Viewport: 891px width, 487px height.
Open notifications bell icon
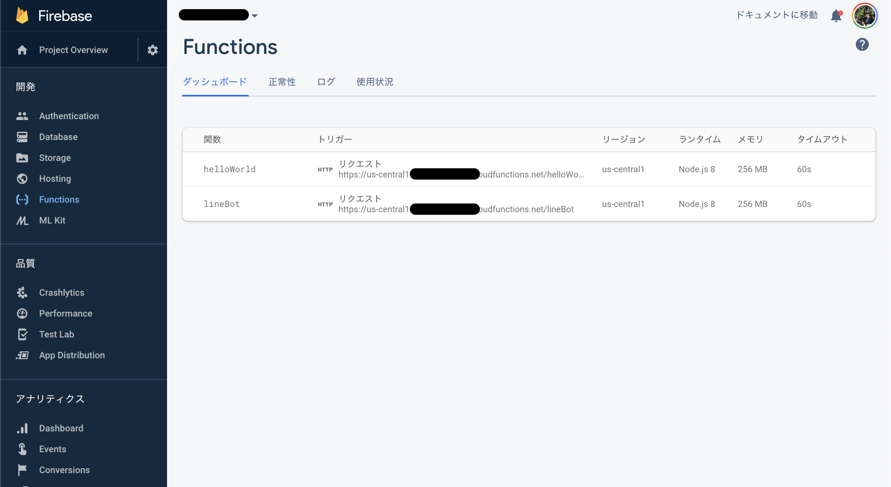coord(836,16)
